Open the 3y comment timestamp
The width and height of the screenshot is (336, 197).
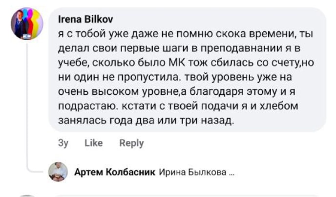[63, 143]
